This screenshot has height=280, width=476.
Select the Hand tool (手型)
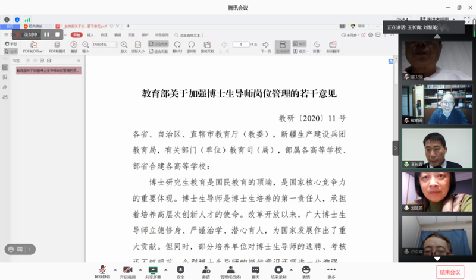(11, 45)
